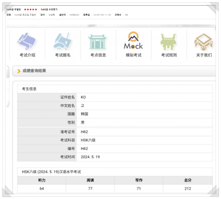The image size is (221, 199).
Task: Click the 考试规则 bronze vessel icon
Action: point(169,42)
